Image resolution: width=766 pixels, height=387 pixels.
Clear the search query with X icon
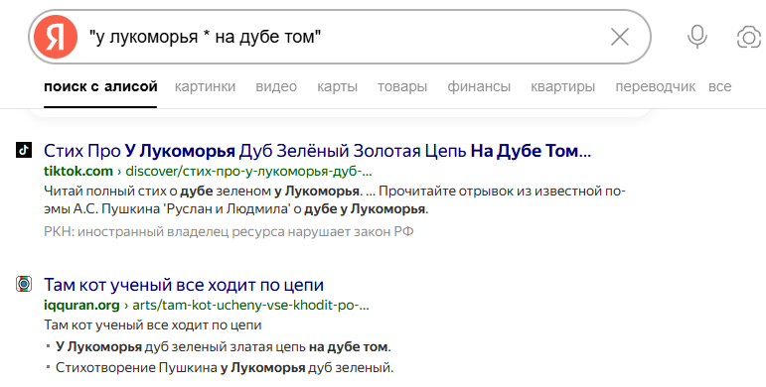tap(619, 37)
